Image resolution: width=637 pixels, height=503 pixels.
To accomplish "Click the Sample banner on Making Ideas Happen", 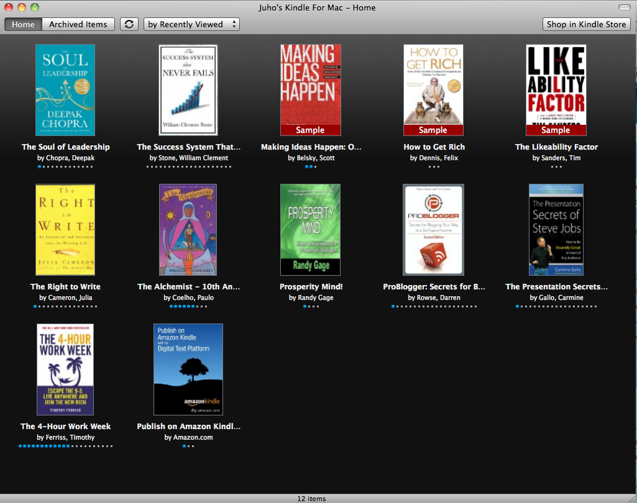I will point(310,130).
